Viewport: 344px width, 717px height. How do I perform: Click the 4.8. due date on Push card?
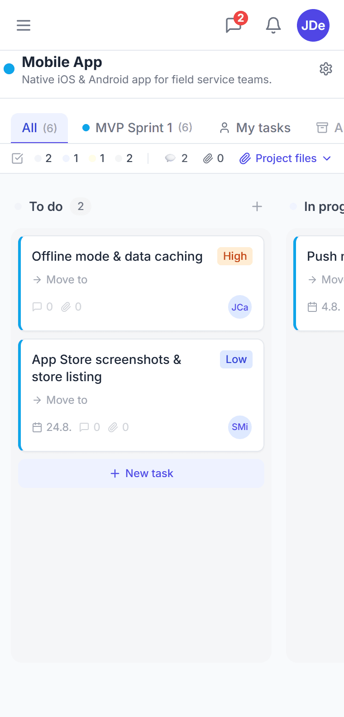click(324, 307)
